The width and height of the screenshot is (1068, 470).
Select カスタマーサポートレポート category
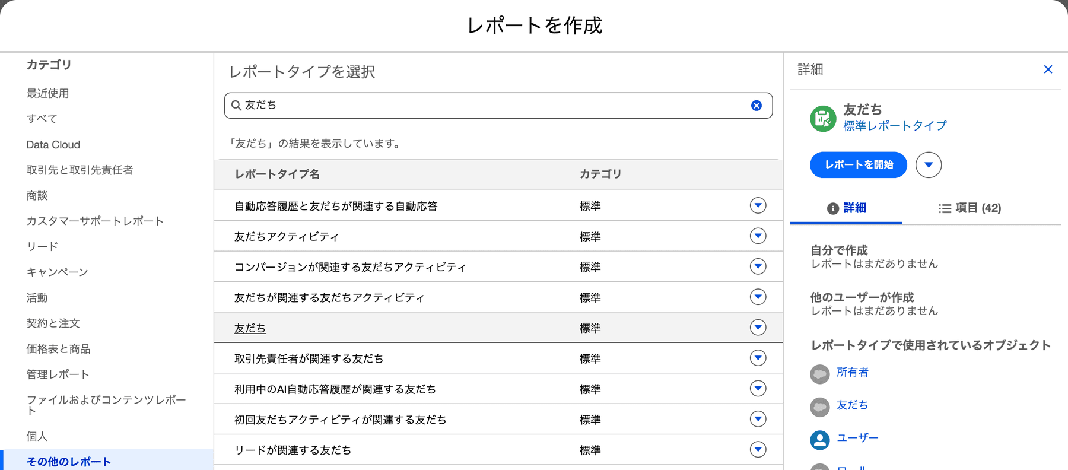[x=95, y=221]
